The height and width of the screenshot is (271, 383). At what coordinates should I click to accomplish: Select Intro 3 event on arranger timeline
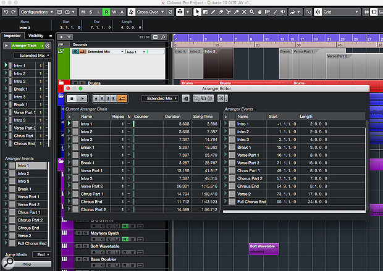pos(218,64)
